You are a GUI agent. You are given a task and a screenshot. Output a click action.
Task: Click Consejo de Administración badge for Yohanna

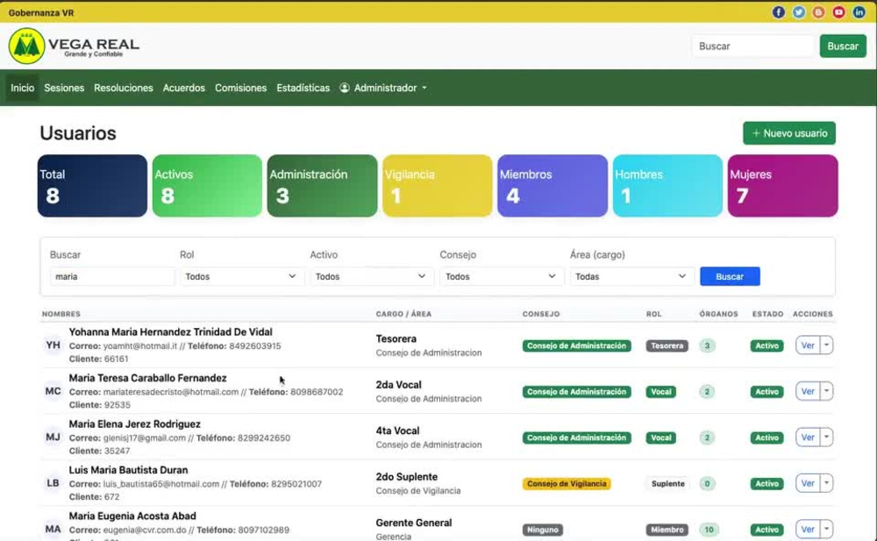[x=577, y=345]
